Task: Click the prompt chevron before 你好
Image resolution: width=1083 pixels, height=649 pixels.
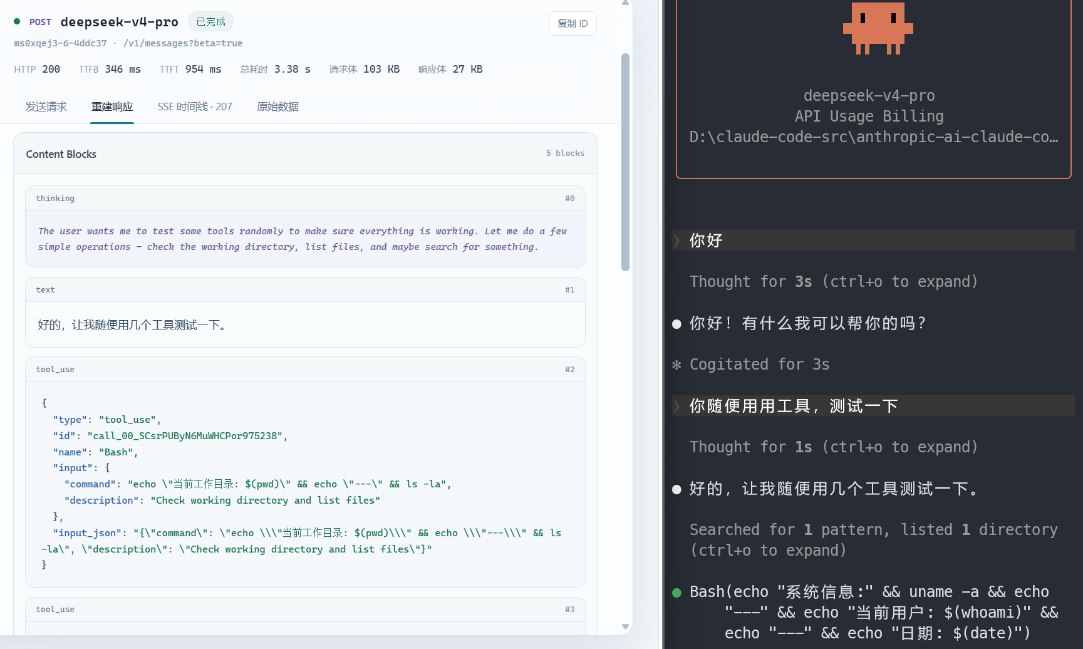Action: click(x=676, y=241)
